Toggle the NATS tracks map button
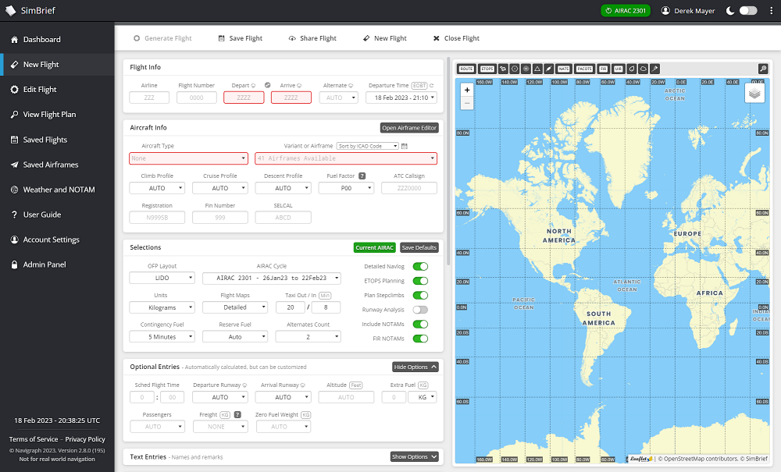The width and height of the screenshot is (781, 472). 563,69
